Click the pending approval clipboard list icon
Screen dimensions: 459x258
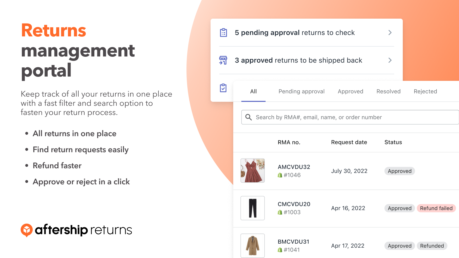(x=223, y=32)
